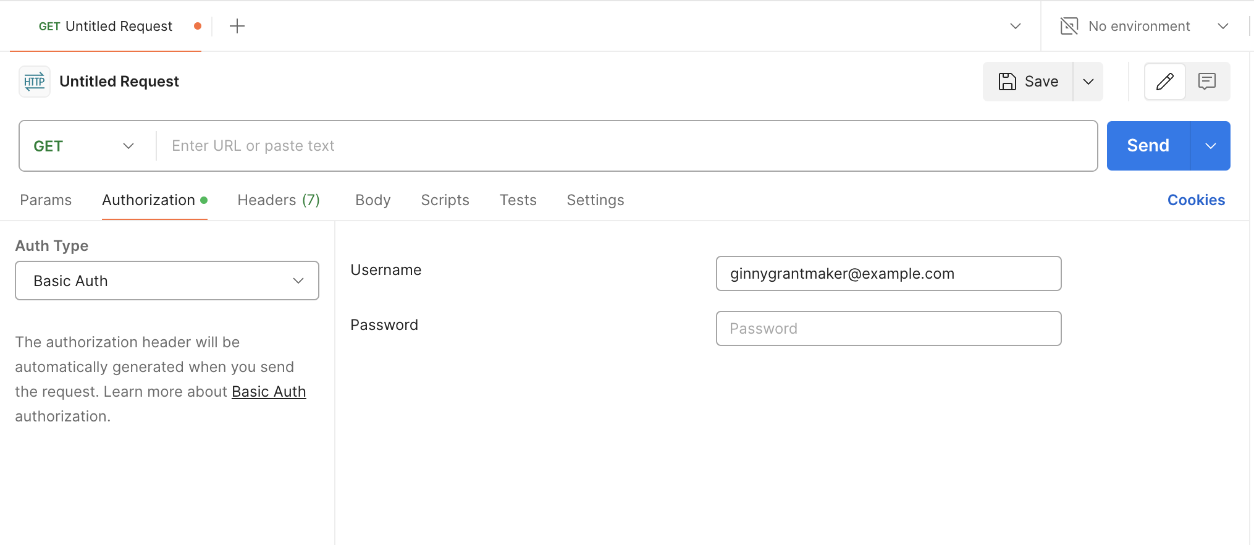Follow the Basic Auth learn more link
The image size is (1254, 545).
coord(269,392)
